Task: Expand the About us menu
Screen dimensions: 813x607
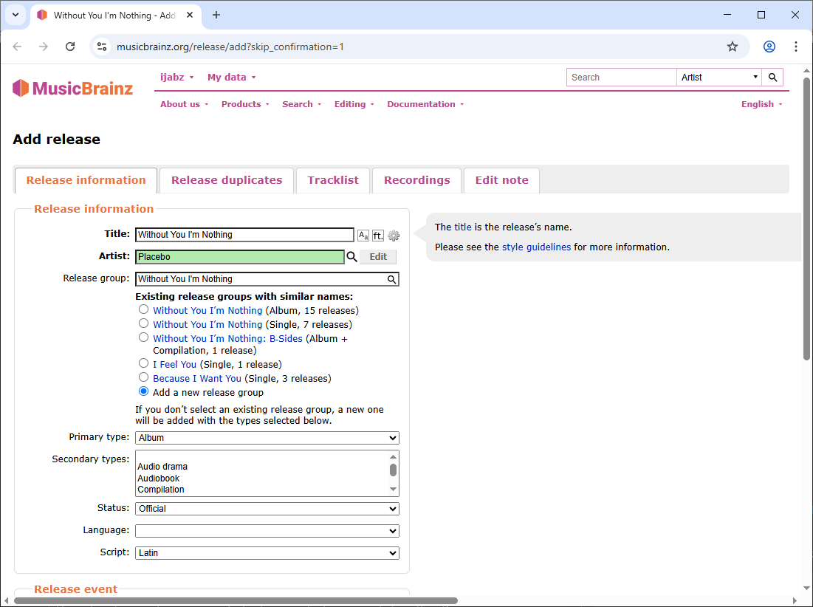Action: pos(184,104)
